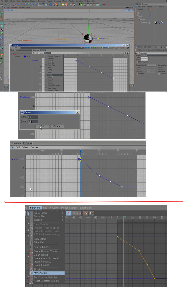Open the Interpolation L dropdown

click(151, 65)
